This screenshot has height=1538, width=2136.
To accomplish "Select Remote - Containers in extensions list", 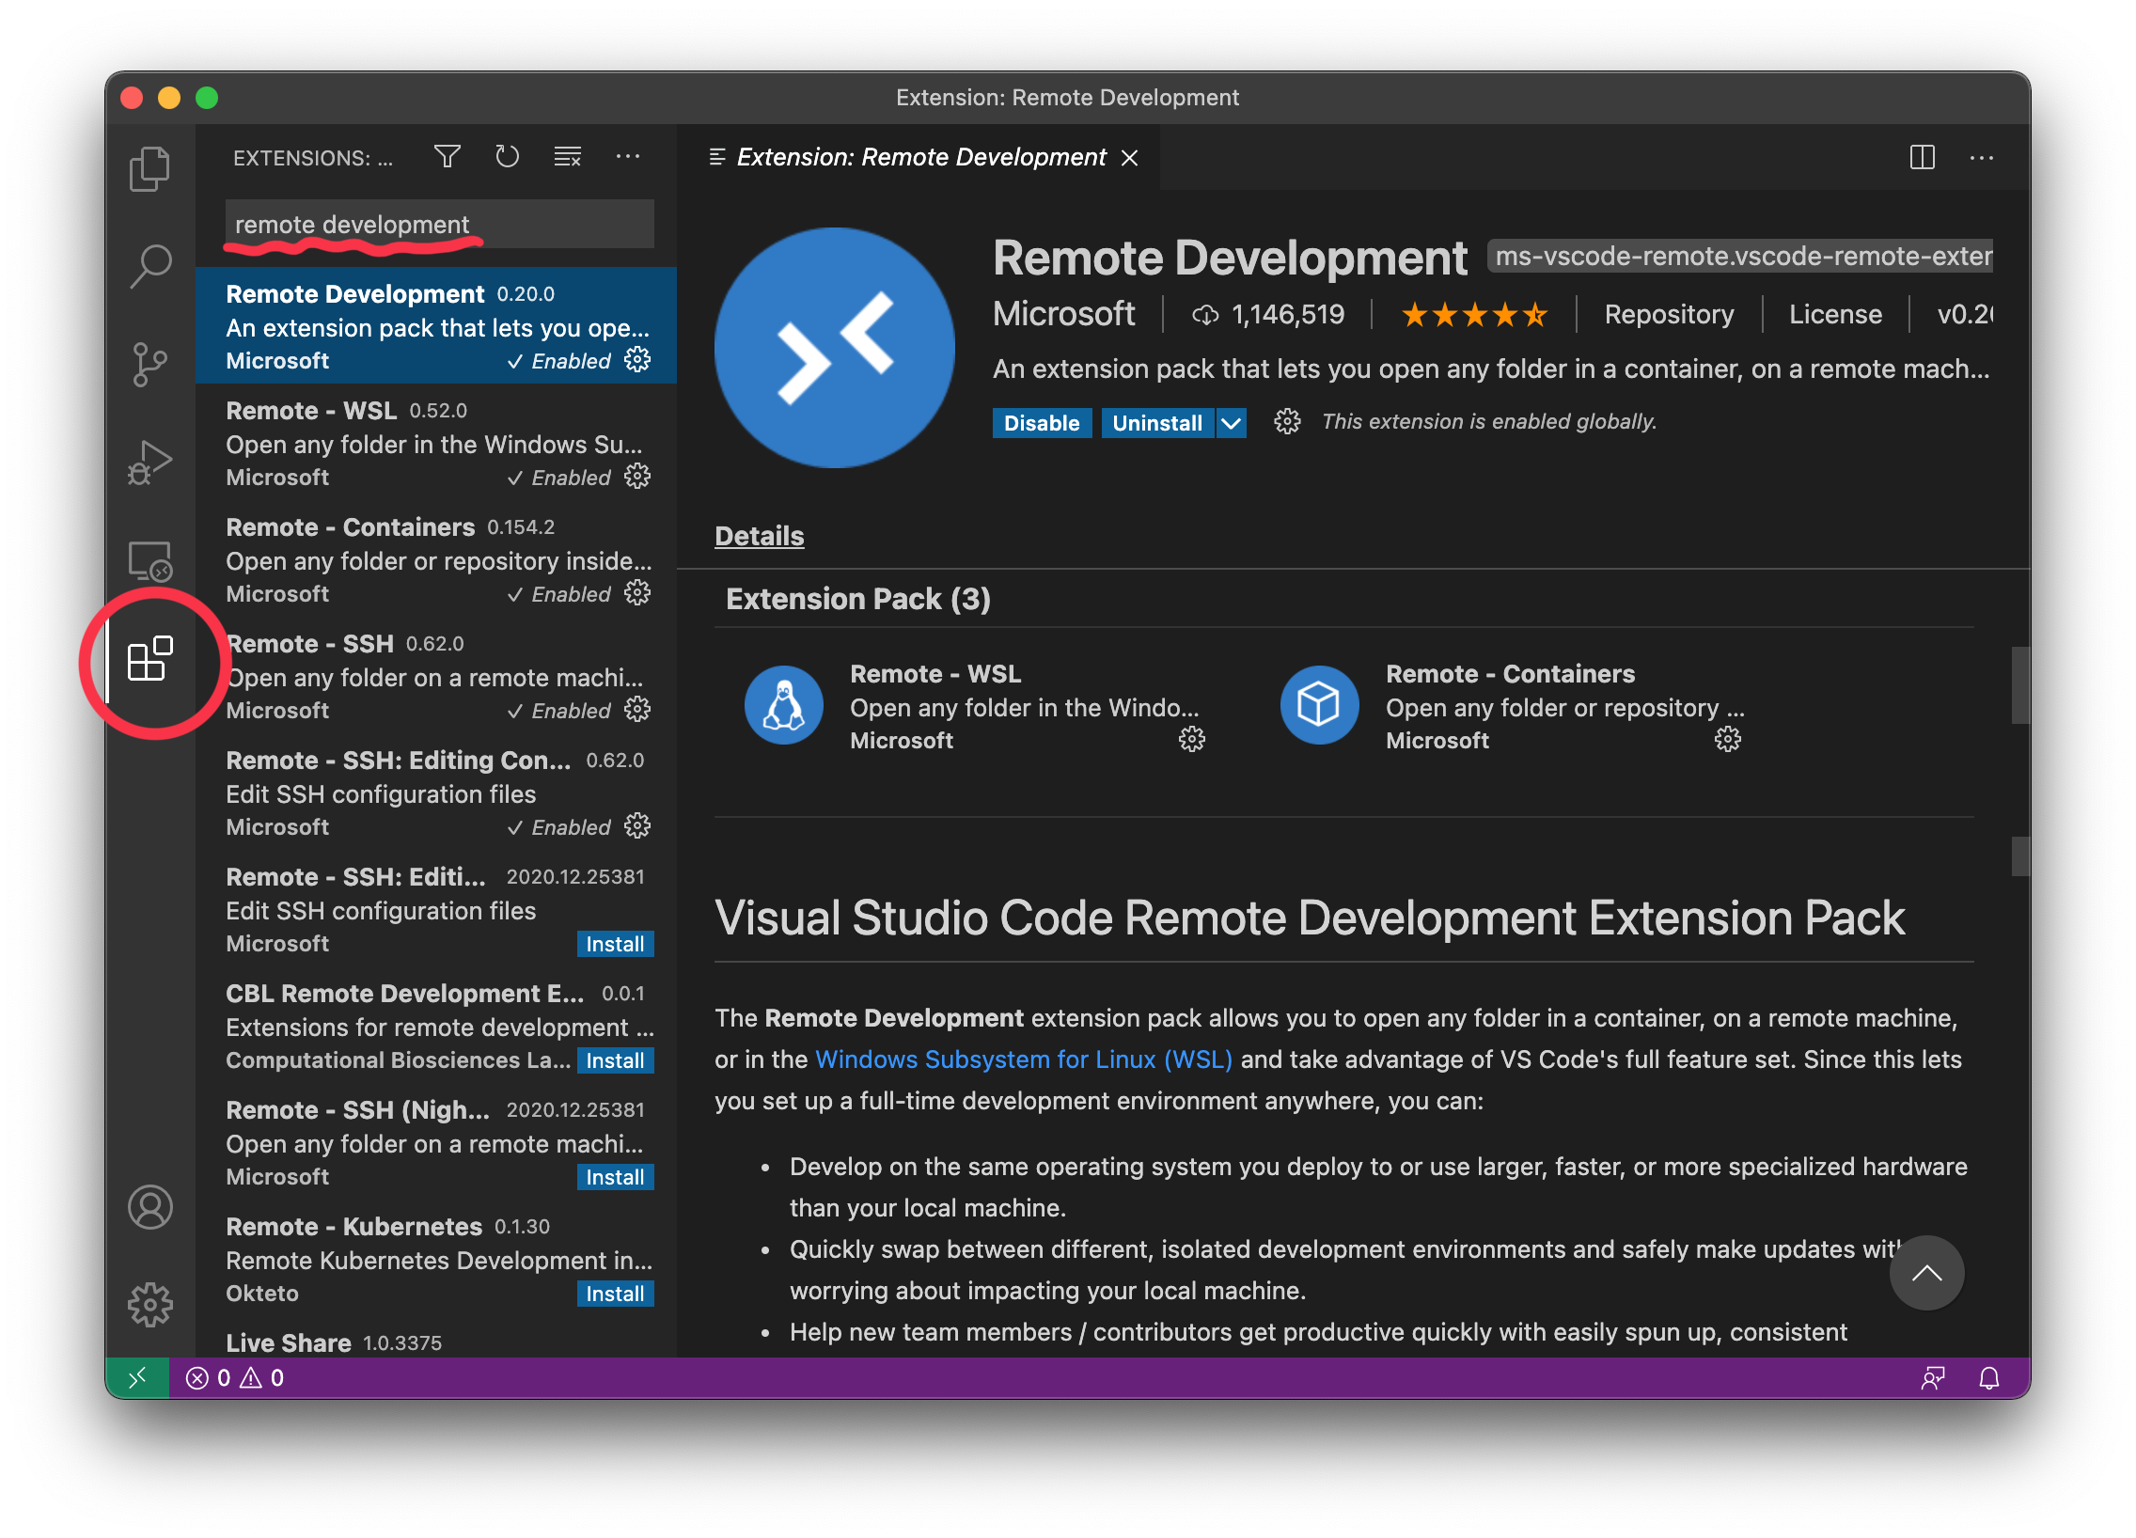I will click(436, 559).
